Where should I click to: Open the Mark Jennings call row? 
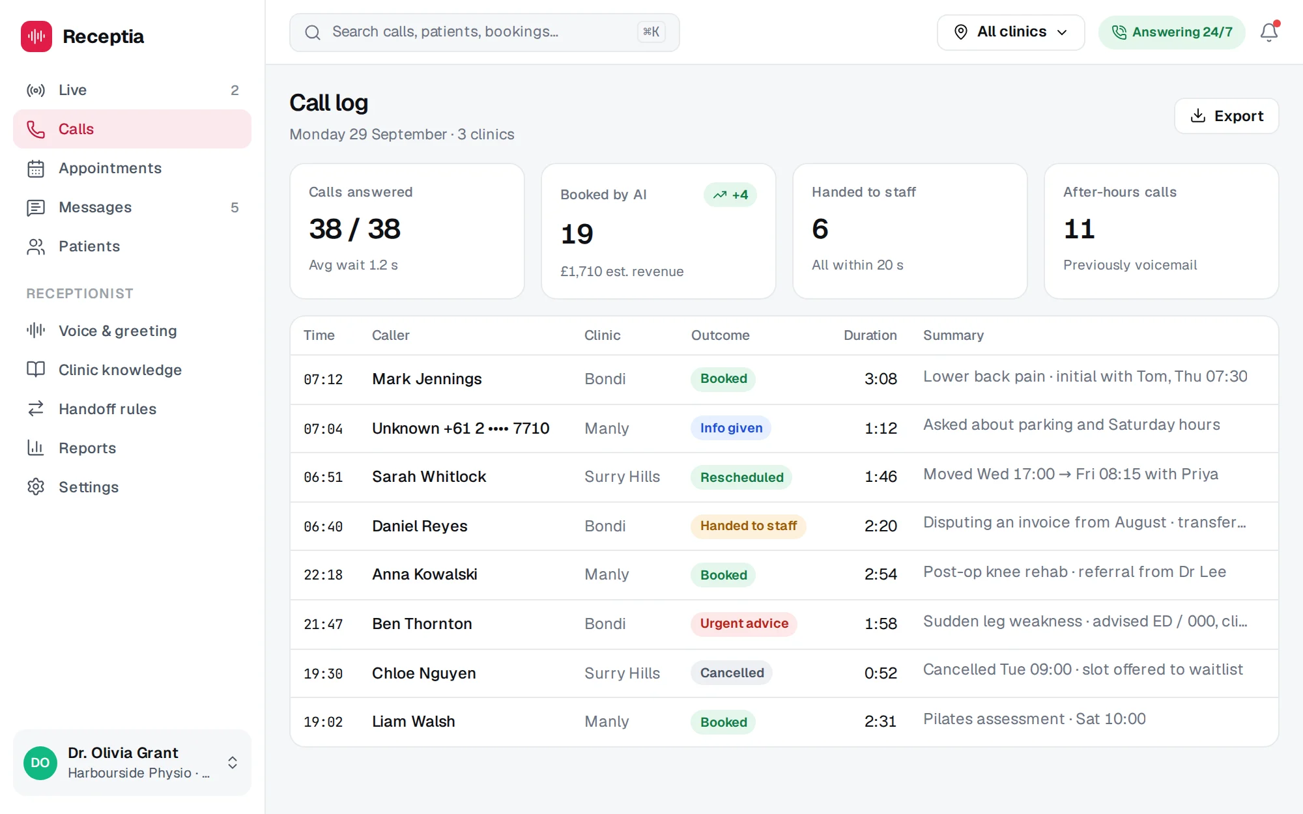pyautogui.click(x=784, y=379)
